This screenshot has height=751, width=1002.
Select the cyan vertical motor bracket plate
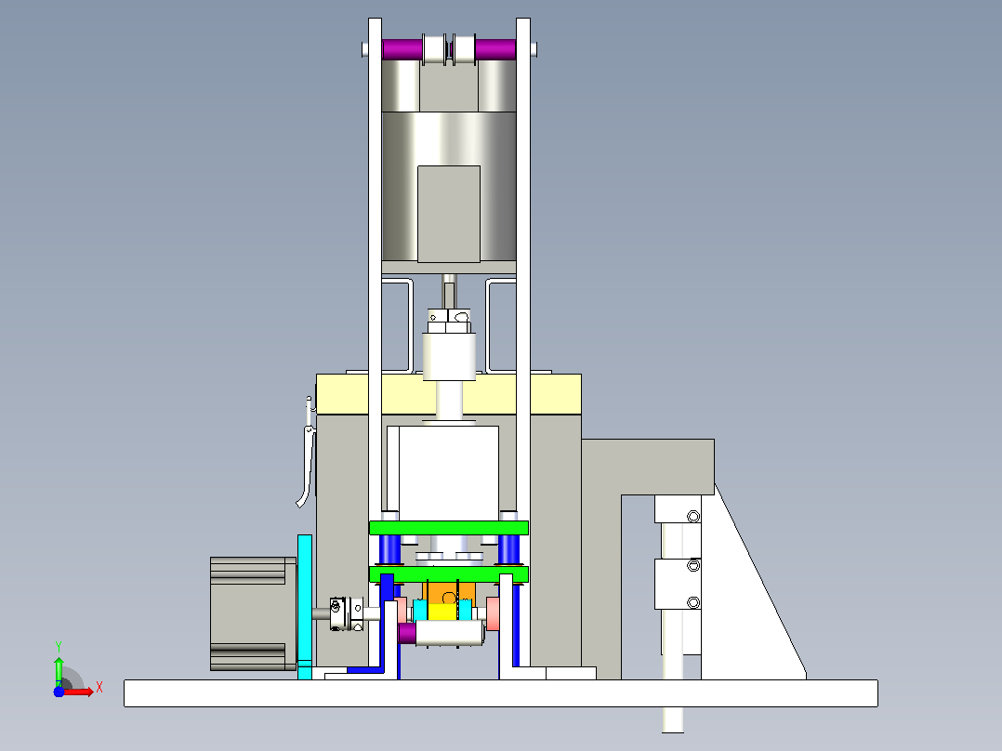coord(305,606)
